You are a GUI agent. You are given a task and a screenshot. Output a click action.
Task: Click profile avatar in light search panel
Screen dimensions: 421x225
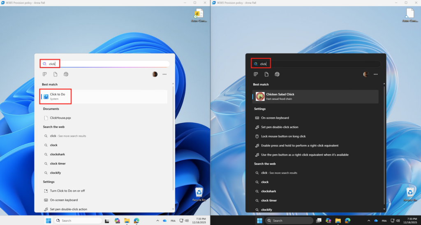[x=155, y=74]
